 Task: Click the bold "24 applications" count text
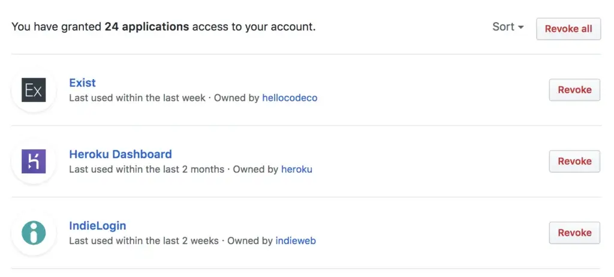[147, 27]
